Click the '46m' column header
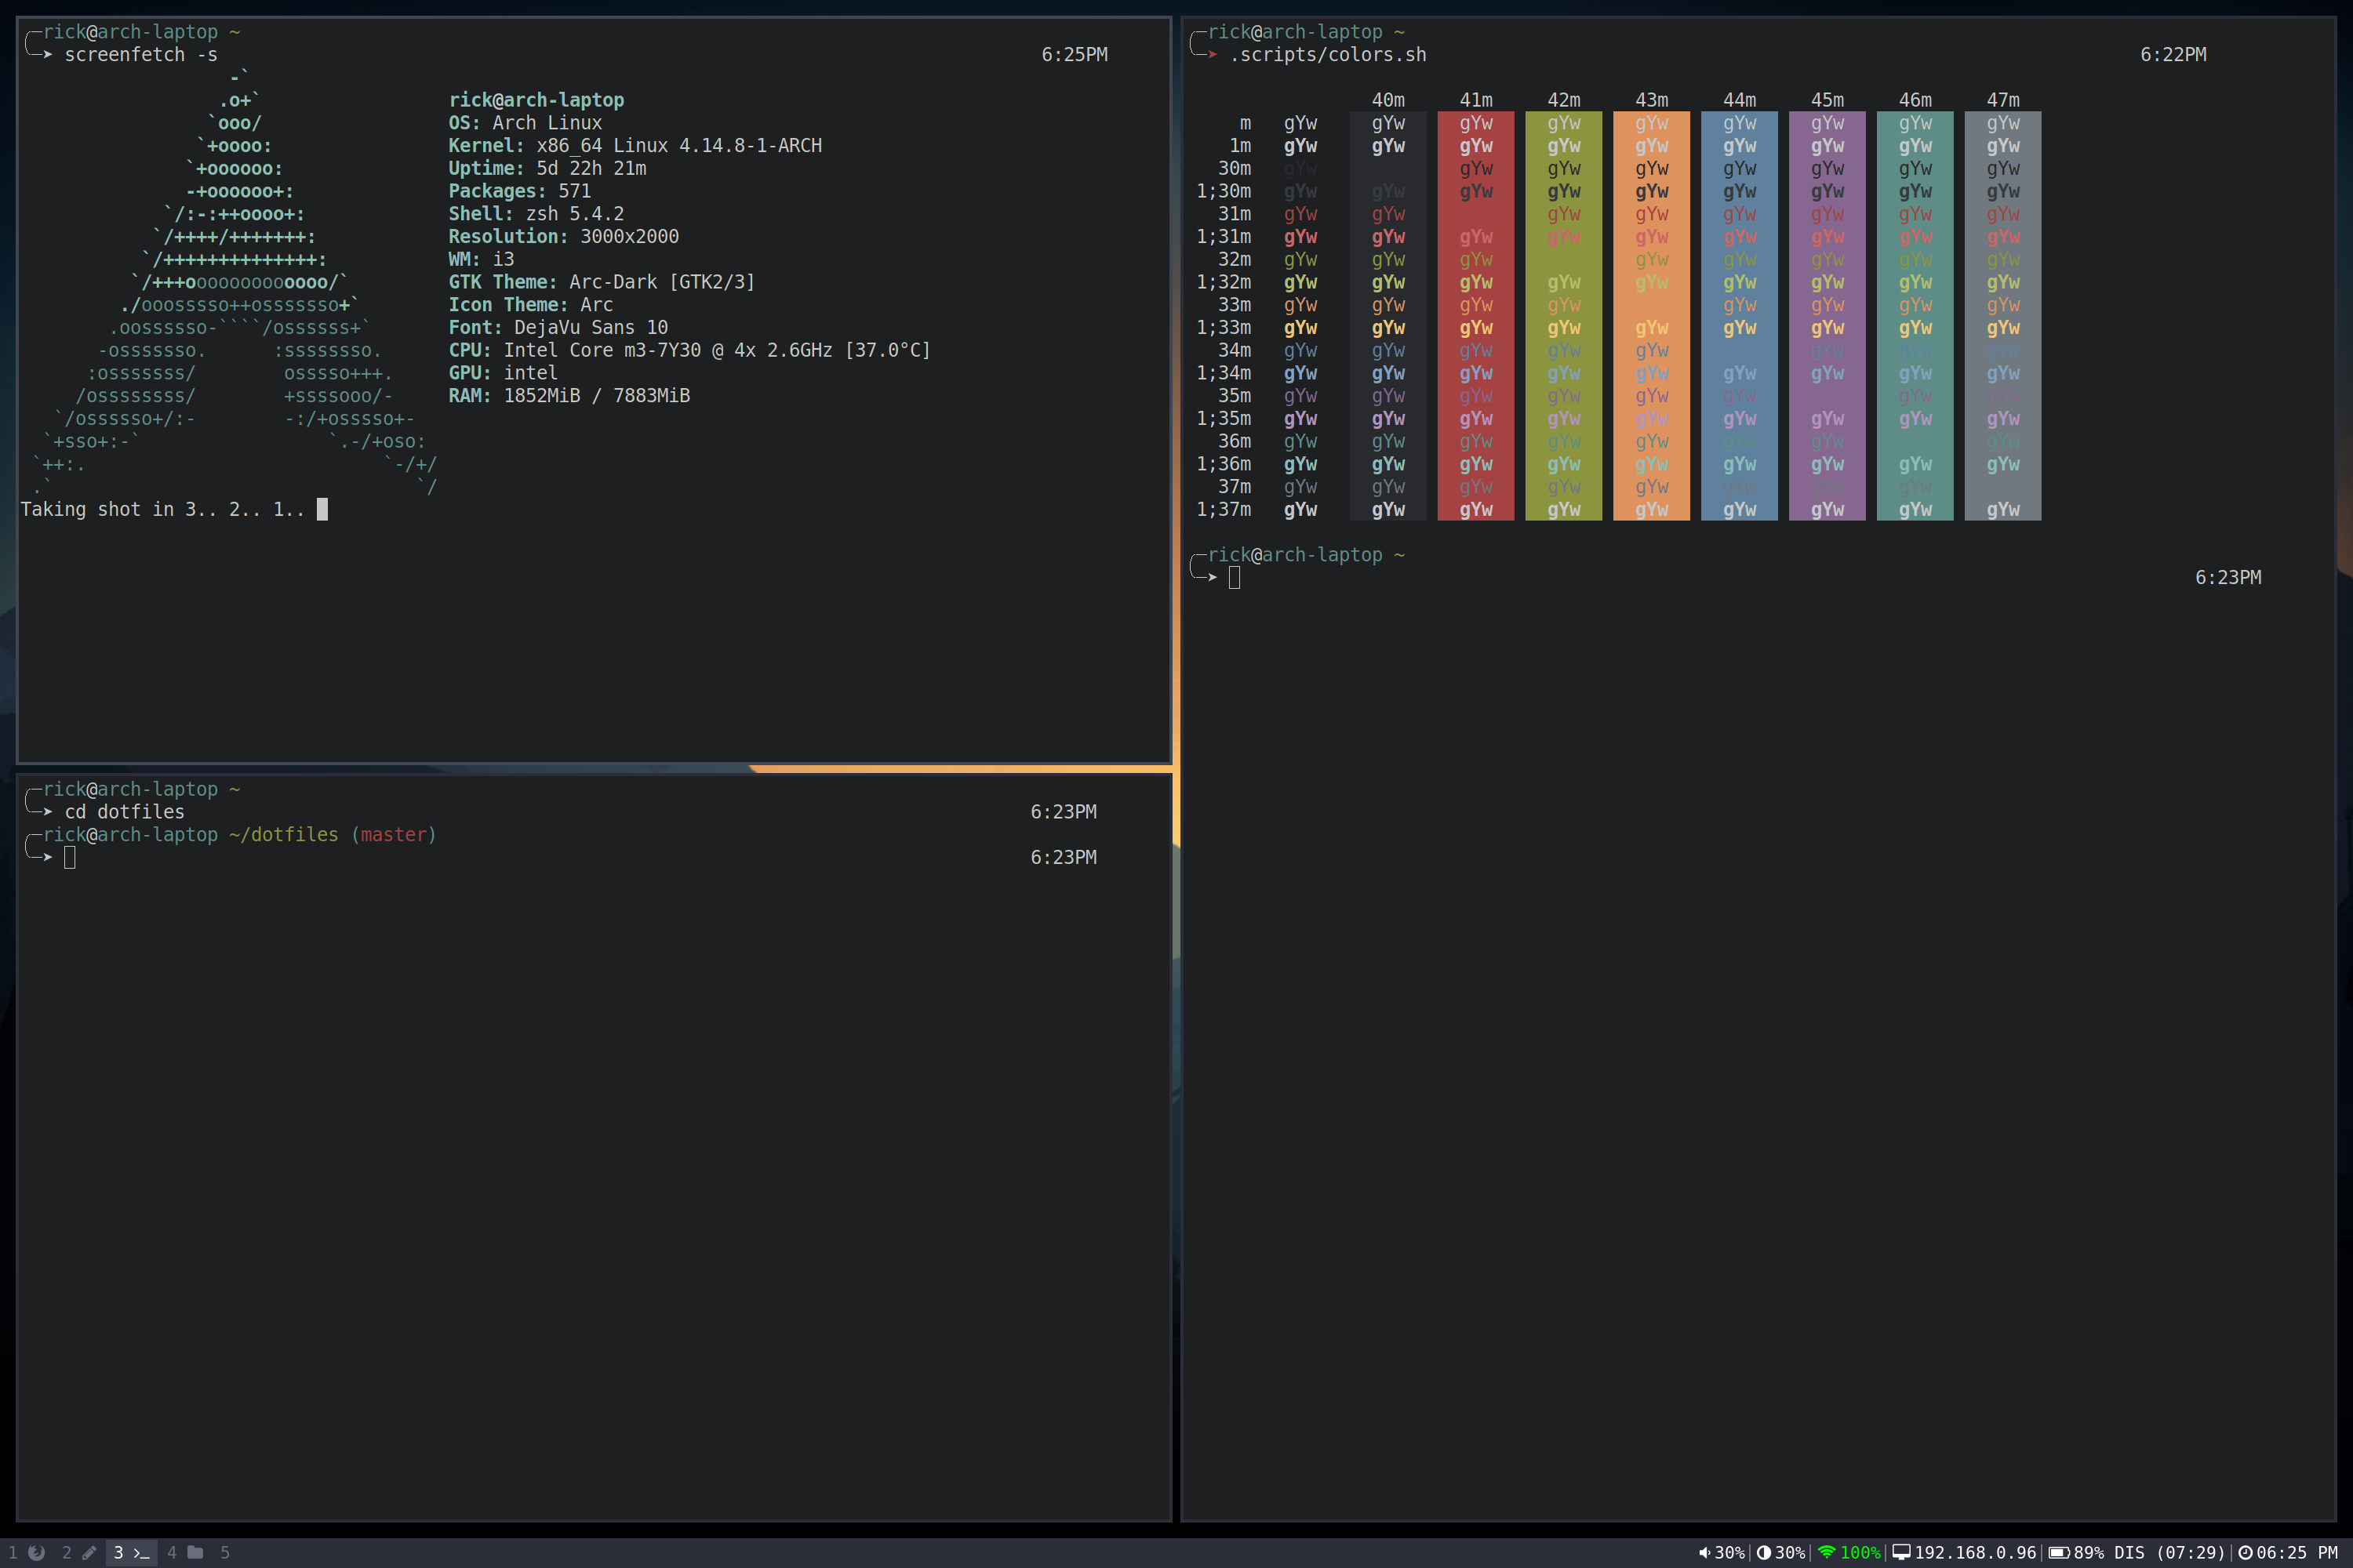 coord(1916,100)
